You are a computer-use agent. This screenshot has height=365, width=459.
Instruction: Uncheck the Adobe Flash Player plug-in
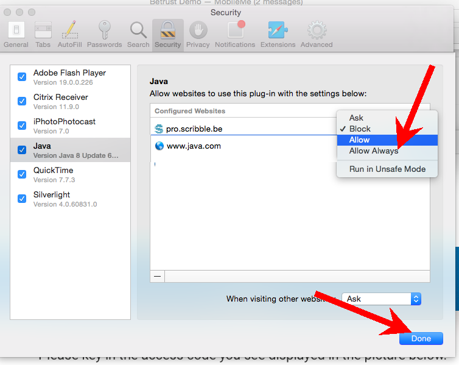pos(22,77)
